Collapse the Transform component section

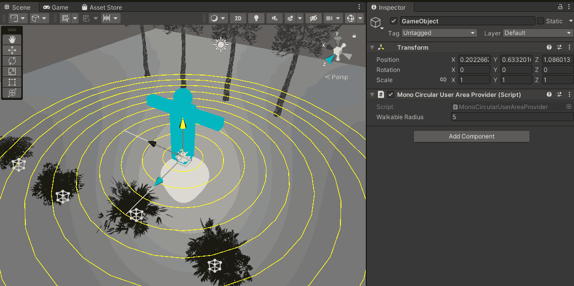[x=372, y=48]
